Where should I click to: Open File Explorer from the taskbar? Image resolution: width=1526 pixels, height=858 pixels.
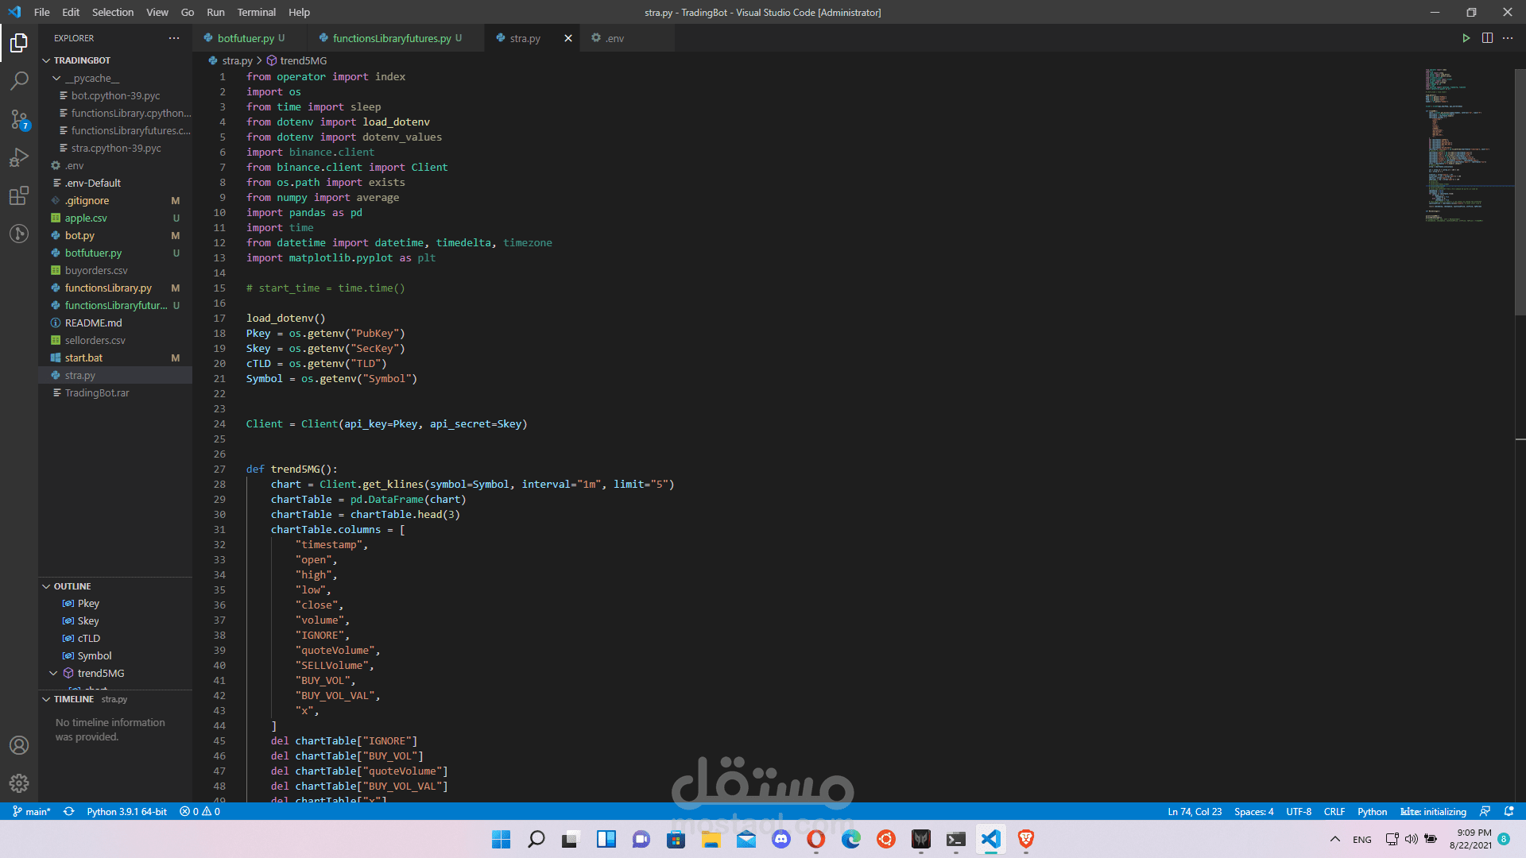point(711,839)
